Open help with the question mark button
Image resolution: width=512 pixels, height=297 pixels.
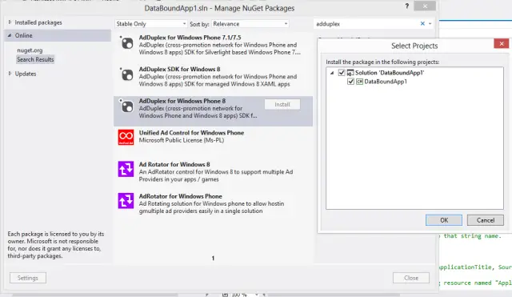407,6
